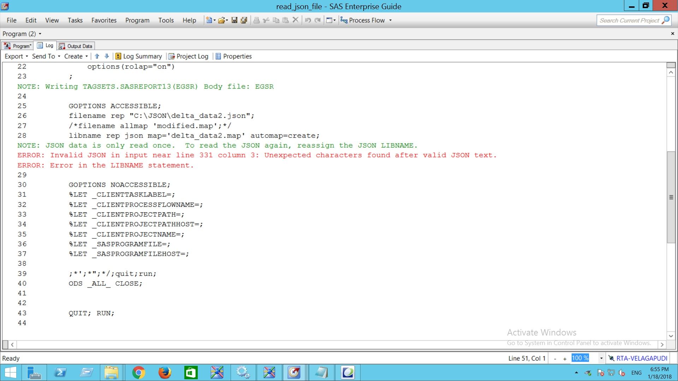Create a new program file
Screen dimensions: 678x381
[209, 20]
